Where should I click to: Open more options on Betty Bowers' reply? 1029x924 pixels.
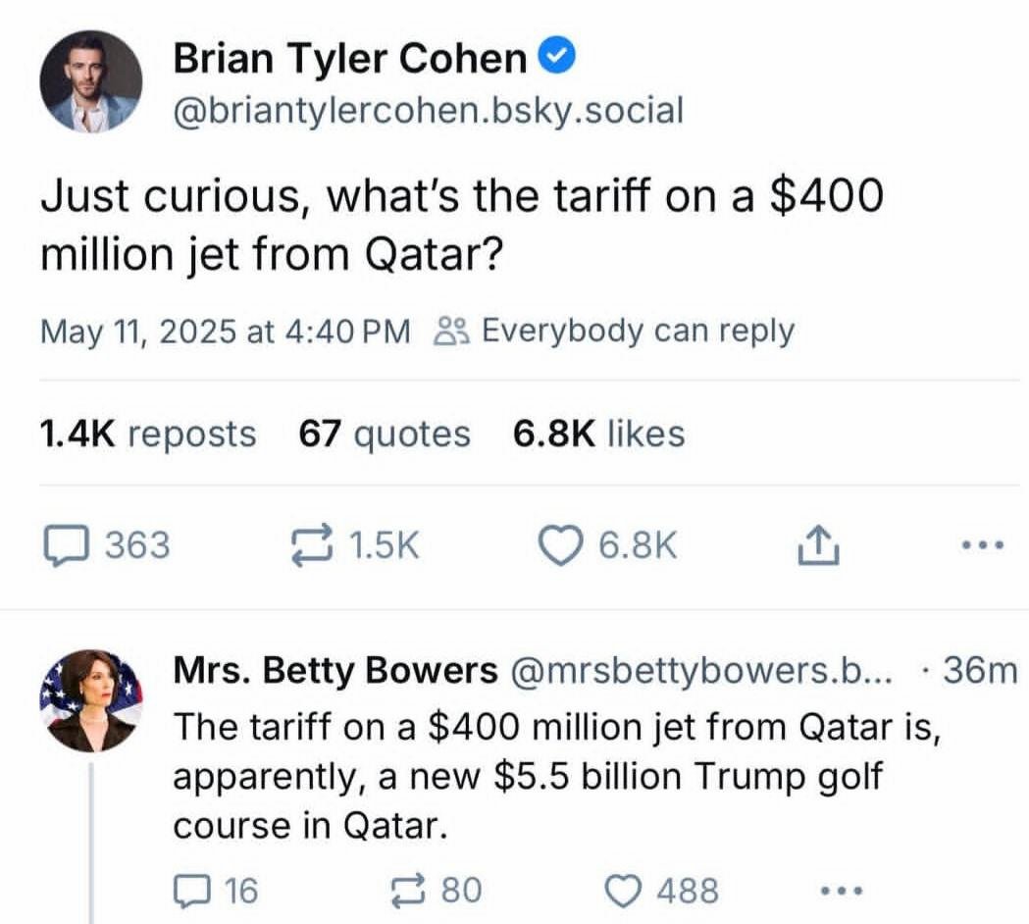pos(842,891)
